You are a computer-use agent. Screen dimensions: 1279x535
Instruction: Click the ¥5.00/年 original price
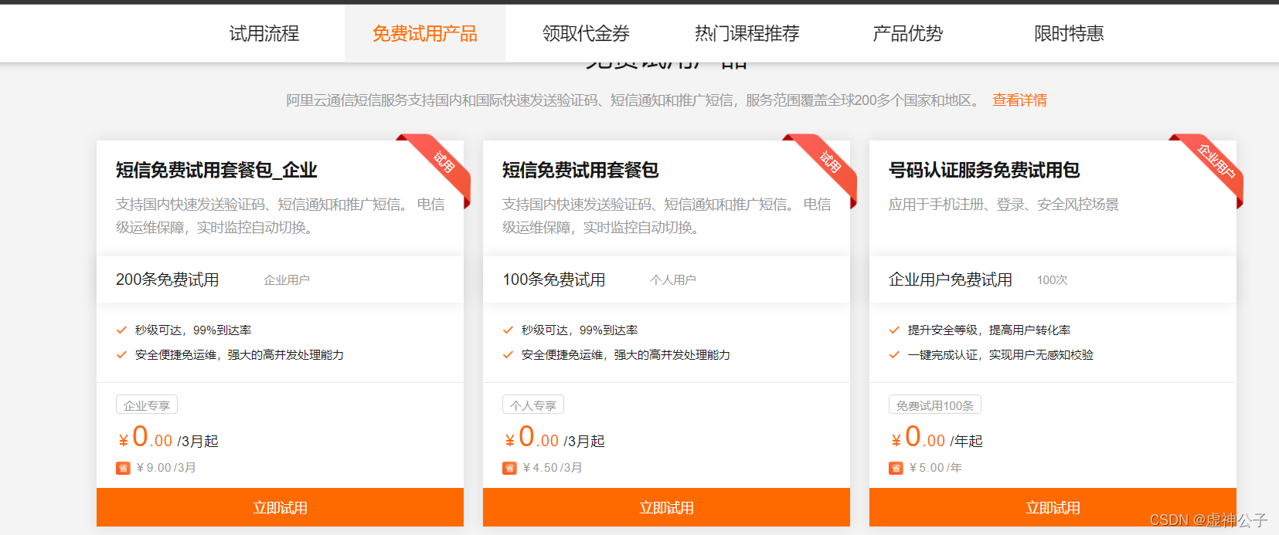pos(936,468)
